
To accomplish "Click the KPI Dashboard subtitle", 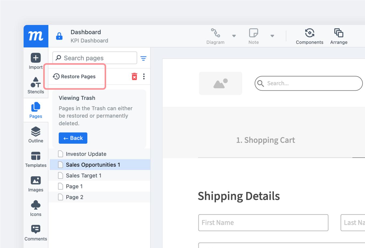I will click(x=89, y=41).
